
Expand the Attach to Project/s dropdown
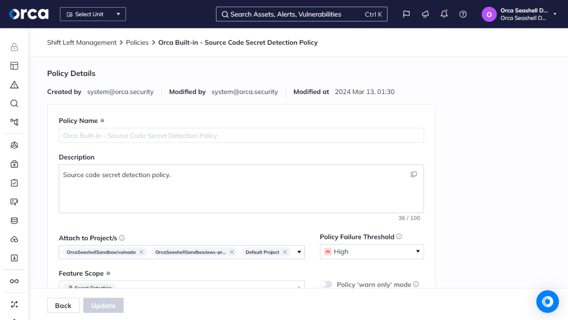(x=299, y=252)
